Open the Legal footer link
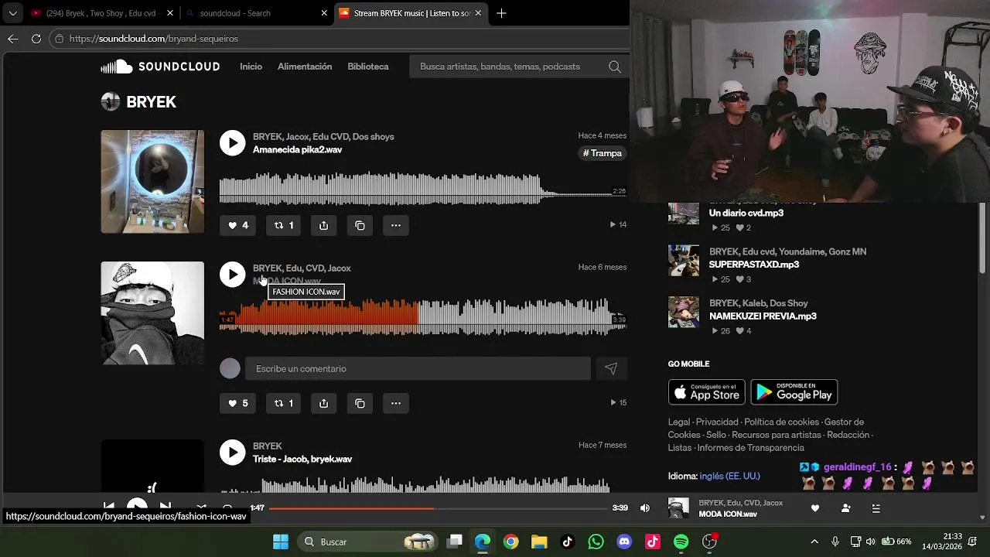This screenshot has width=990, height=557. click(x=679, y=422)
